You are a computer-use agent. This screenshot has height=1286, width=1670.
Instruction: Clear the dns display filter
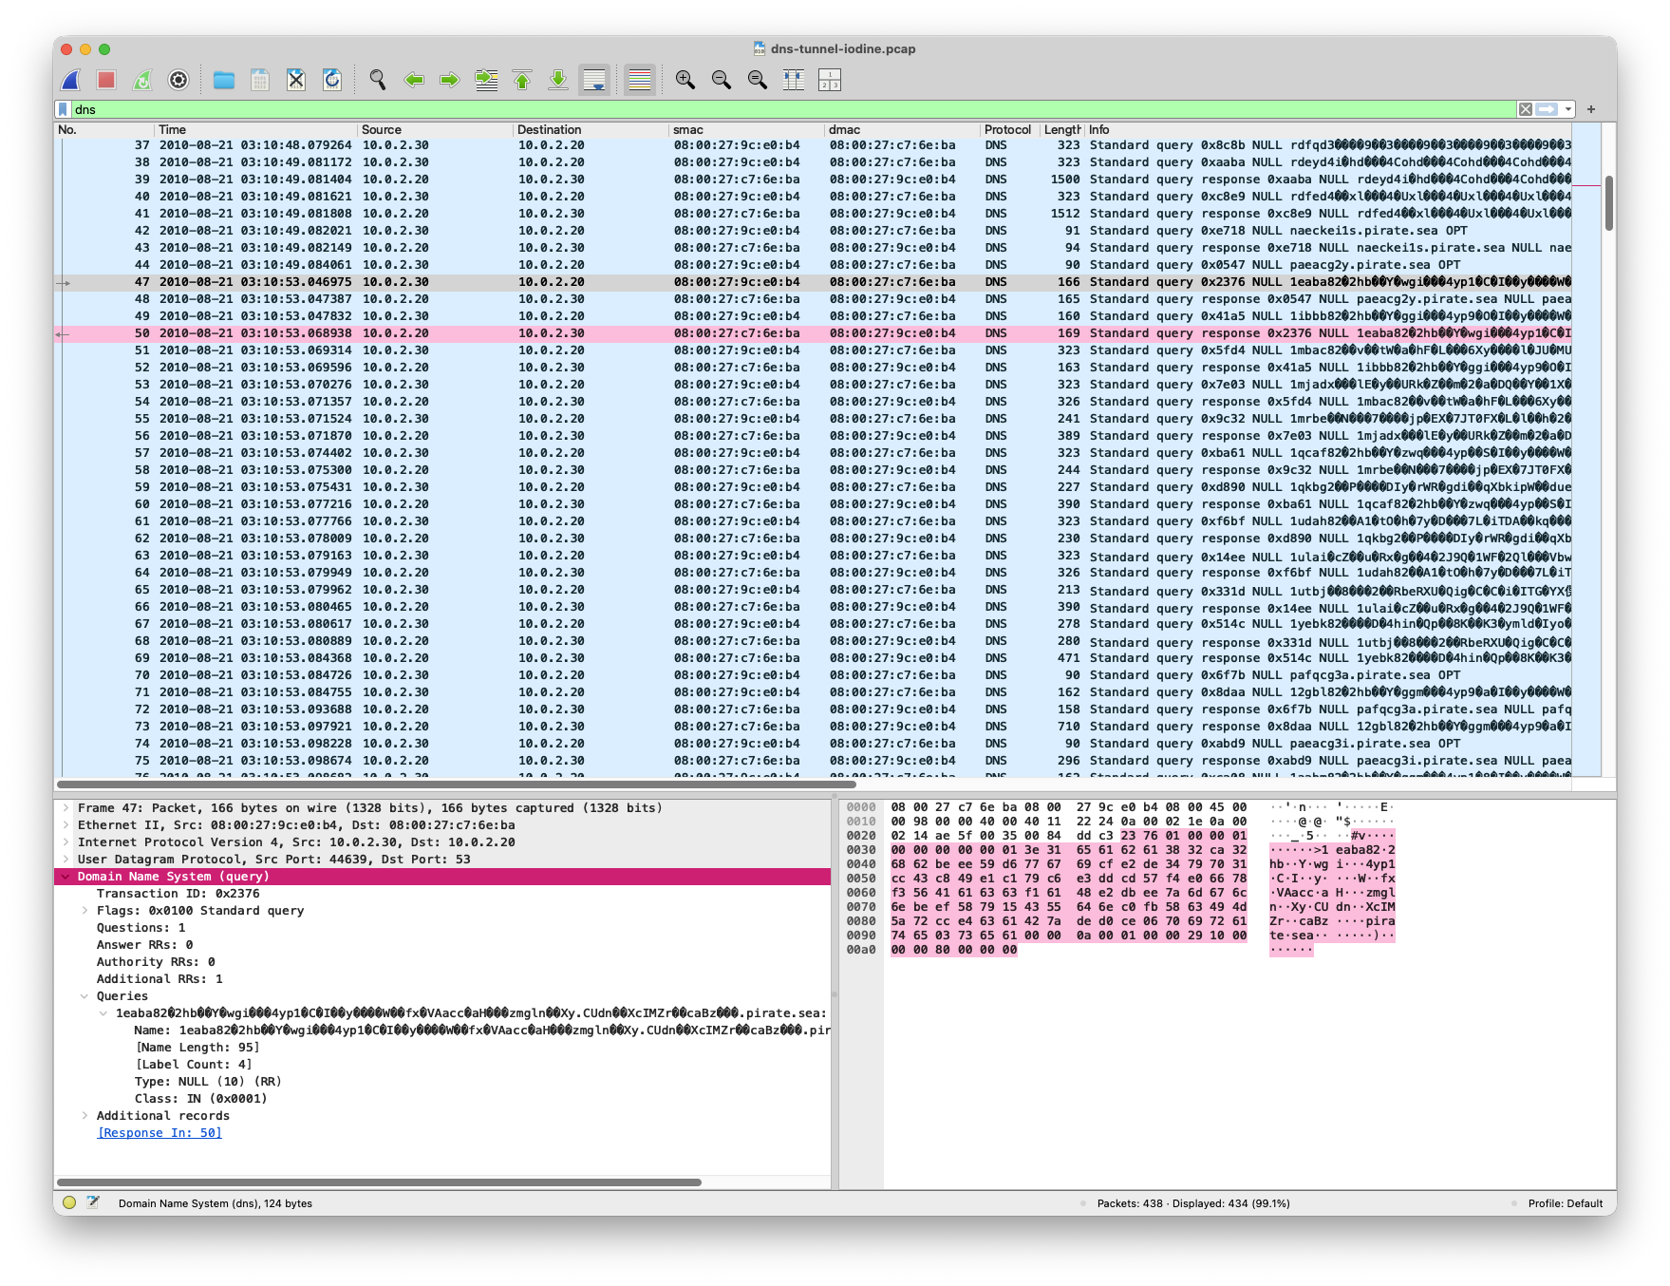(x=1525, y=109)
